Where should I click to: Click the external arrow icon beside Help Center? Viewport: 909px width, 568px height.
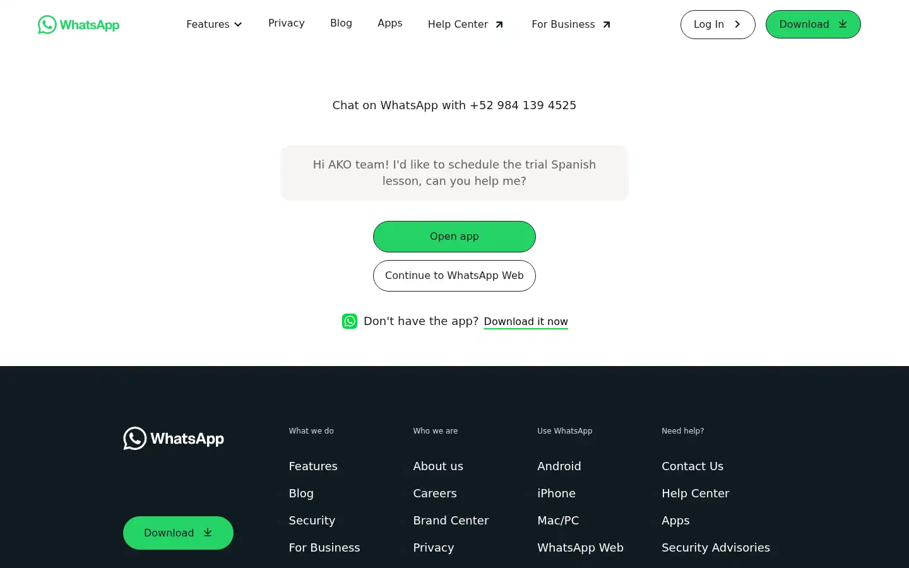click(499, 25)
